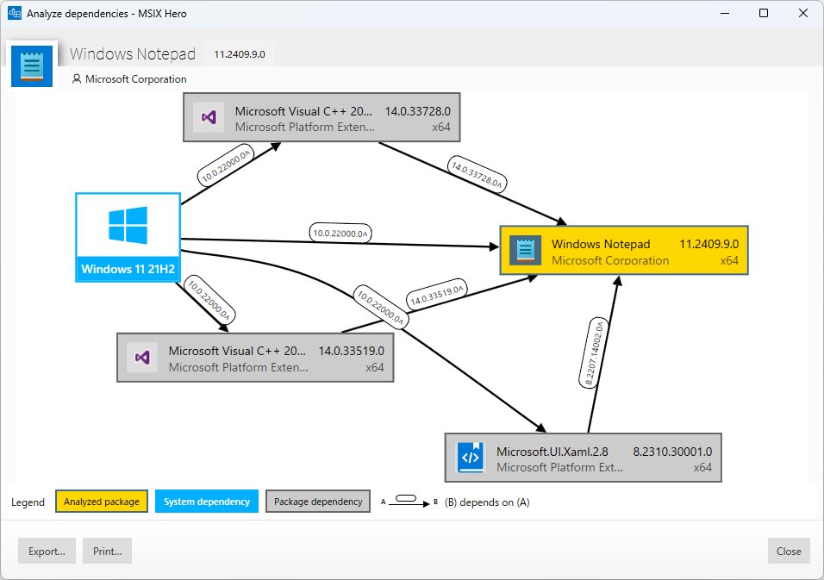Click the Microsoft.UI.Xaml.2.8 dependency node
824x580 pixels.
click(x=584, y=457)
